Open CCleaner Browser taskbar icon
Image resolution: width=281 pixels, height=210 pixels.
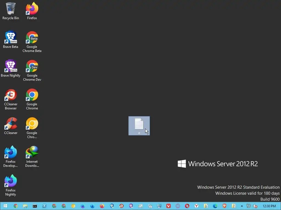(x=121, y=206)
